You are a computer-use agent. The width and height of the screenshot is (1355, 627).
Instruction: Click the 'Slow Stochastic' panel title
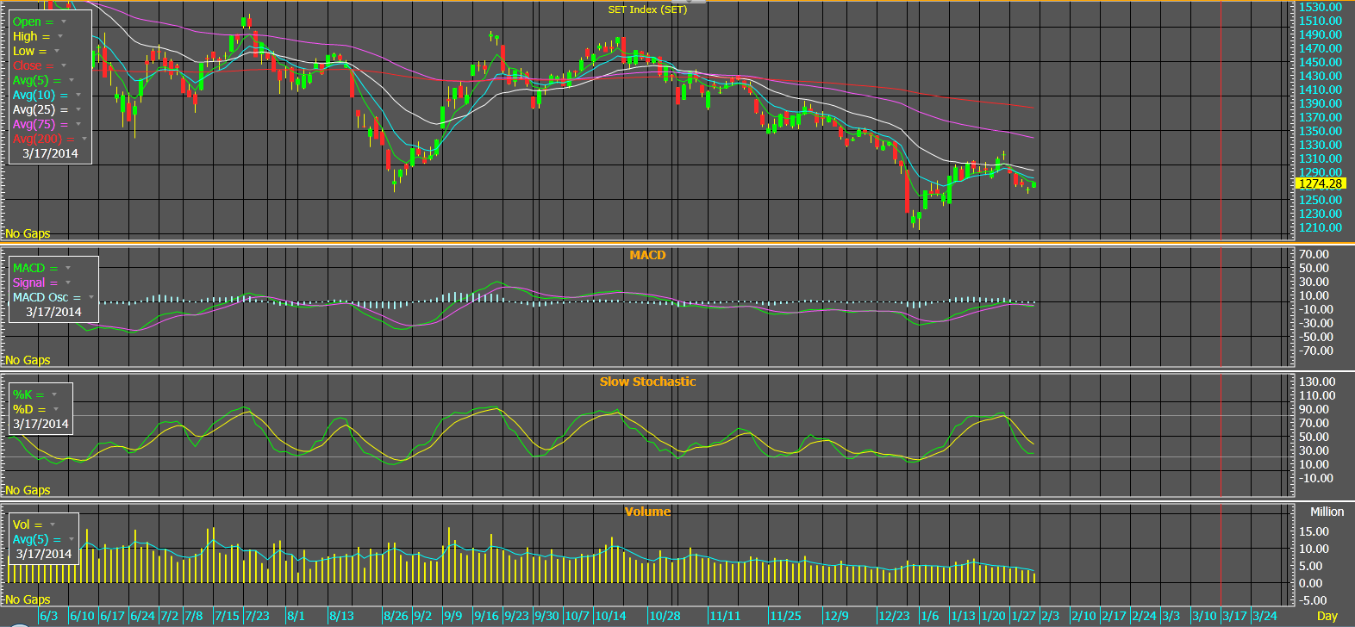coord(648,382)
